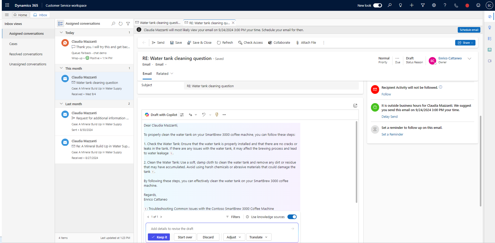The width and height of the screenshot is (495, 243).
Task: Switch to the Related tab
Action: pyautogui.click(x=162, y=74)
